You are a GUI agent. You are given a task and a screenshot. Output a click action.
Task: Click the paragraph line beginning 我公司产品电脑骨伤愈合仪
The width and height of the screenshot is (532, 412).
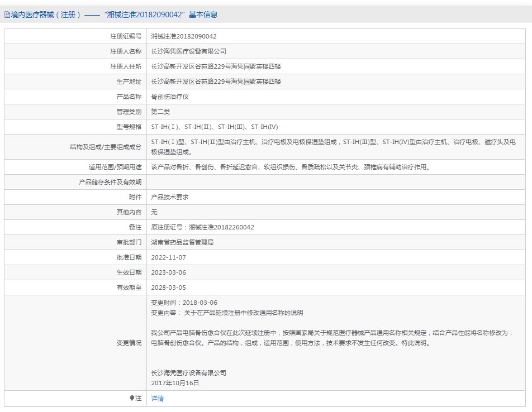[332, 333]
